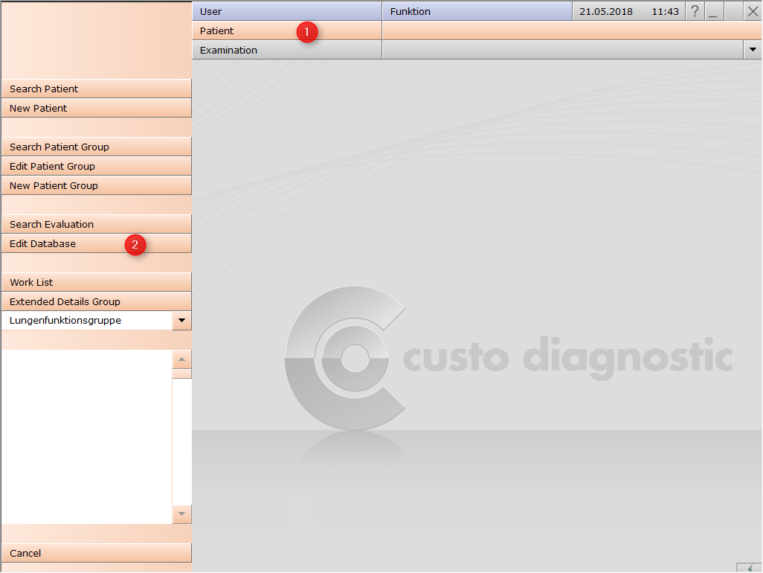Screen dimensions: 763x573
Task: Click the time 11:43 in header
Action: (x=665, y=12)
